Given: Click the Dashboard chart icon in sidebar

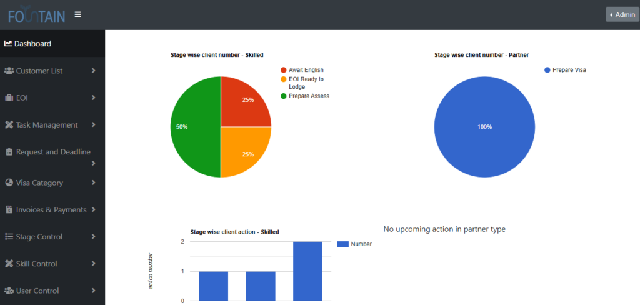Looking at the screenshot, I should (8, 44).
